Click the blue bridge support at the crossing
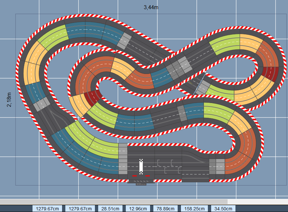288x212 pixels. click(199, 84)
